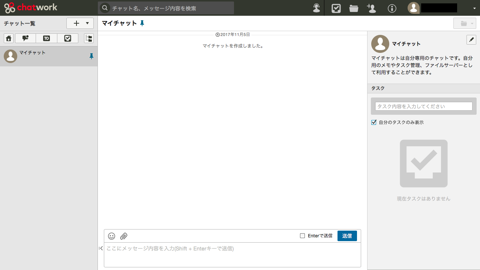Open the contact support headset icon

[316, 8]
